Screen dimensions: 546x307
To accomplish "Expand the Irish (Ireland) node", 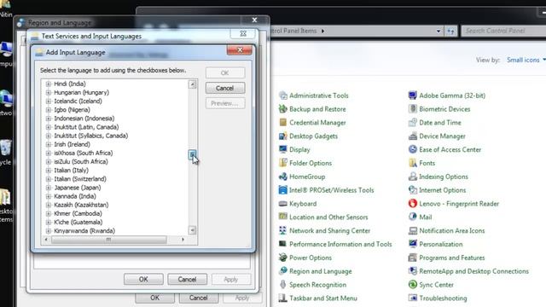I will (49, 144).
